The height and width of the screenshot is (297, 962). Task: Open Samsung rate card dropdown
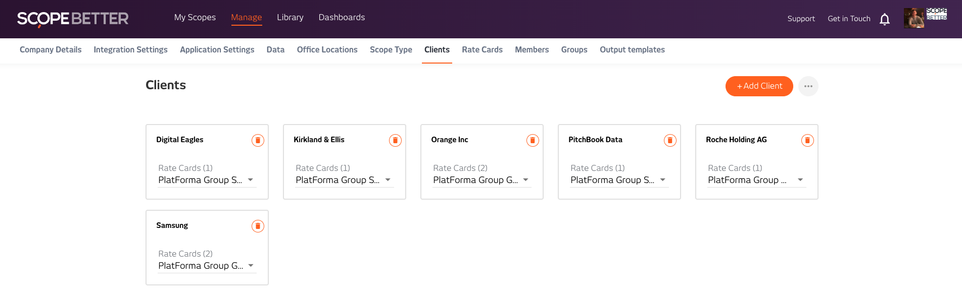(x=207, y=266)
